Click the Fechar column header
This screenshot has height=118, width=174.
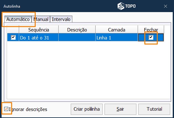[151, 30]
